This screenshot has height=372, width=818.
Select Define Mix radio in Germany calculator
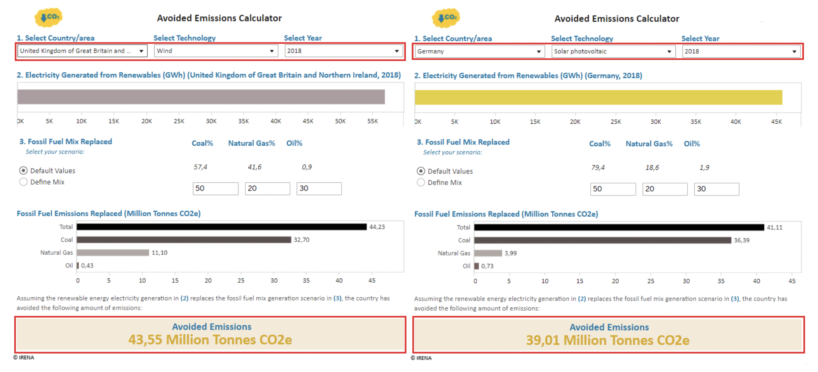pyautogui.click(x=421, y=182)
